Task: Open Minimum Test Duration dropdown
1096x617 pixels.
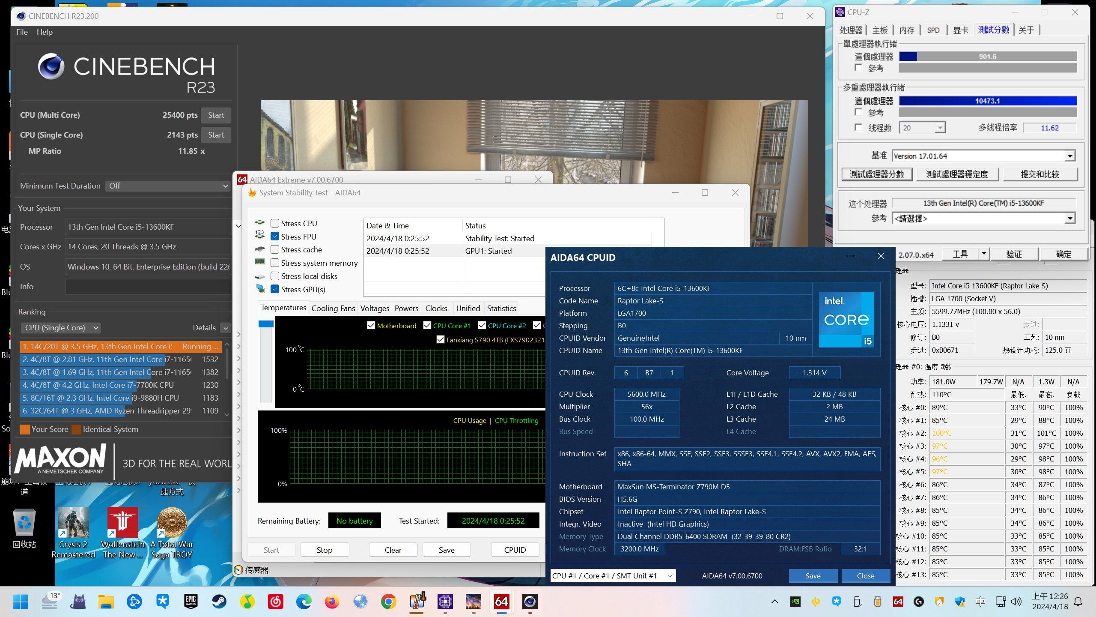Action: click(x=167, y=186)
